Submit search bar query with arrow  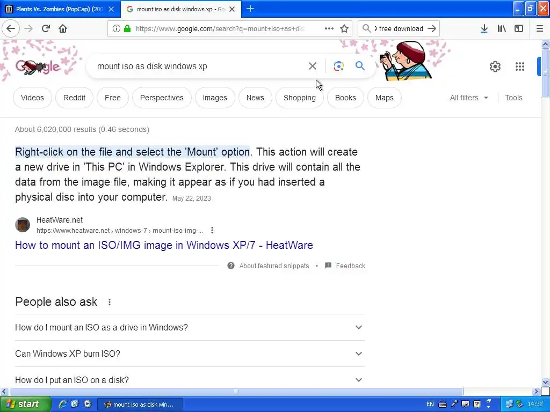pyautogui.click(x=432, y=28)
